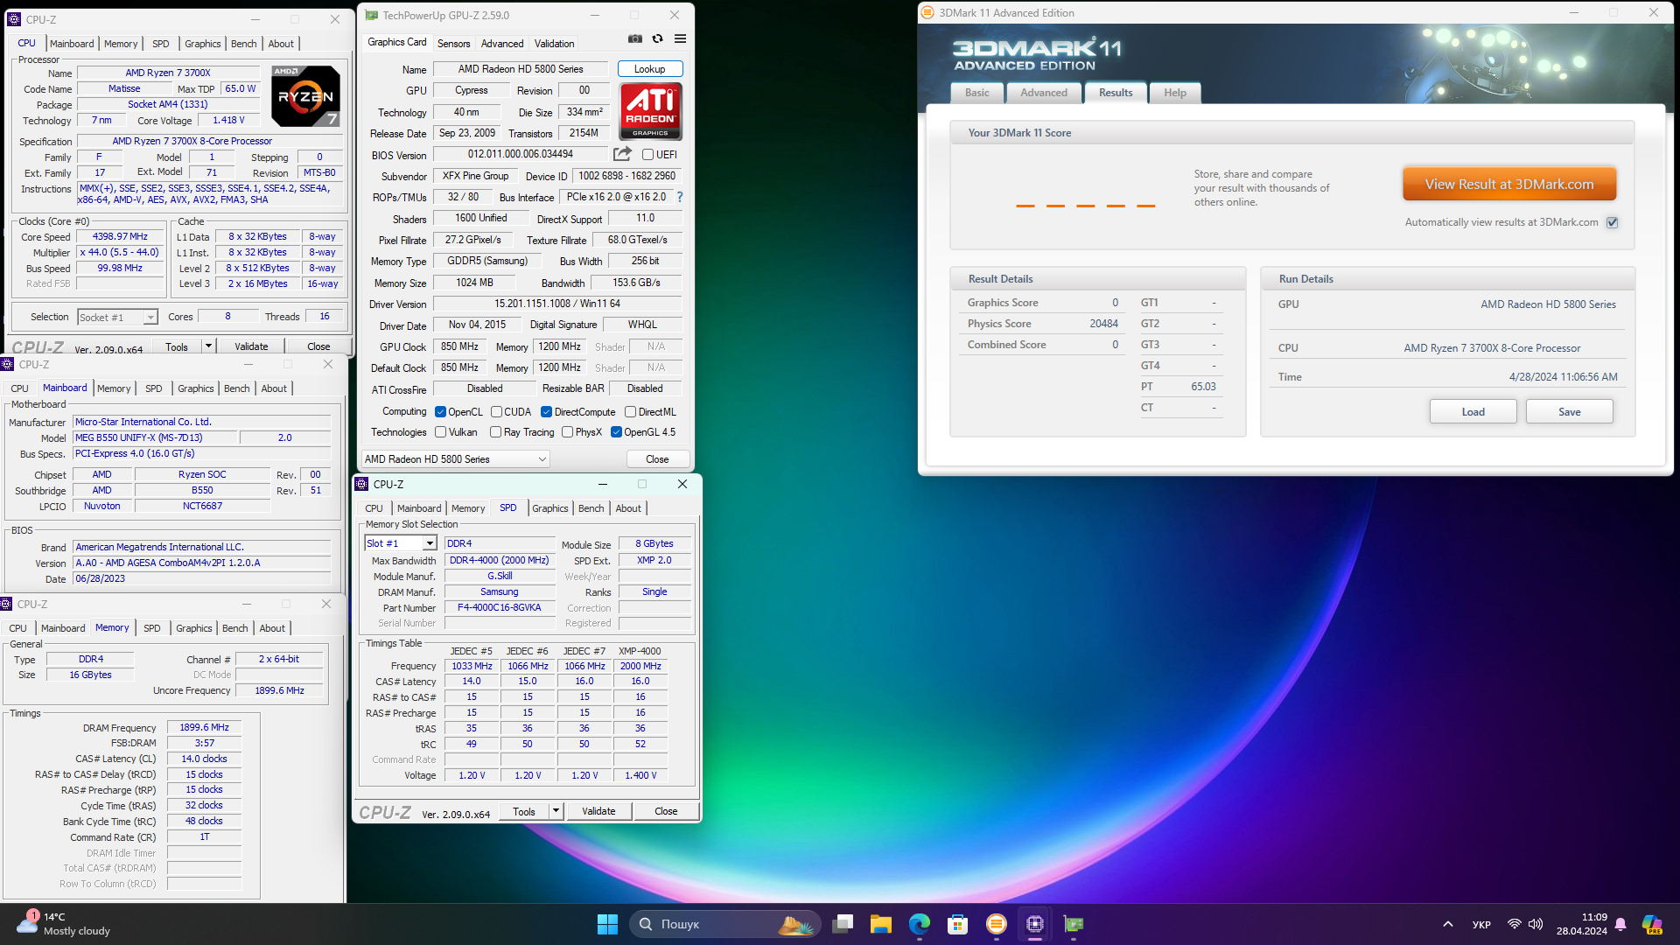Open clock and date 28.04.2024
The height and width of the screenshot is (945, 1680).
coord(1582,924)
